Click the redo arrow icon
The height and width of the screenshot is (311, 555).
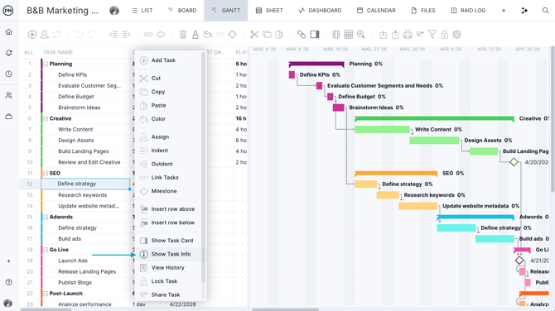point(92,34)
